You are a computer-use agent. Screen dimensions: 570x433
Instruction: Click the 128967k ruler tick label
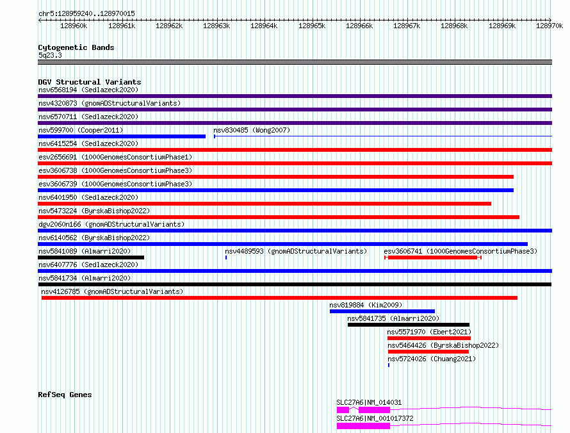click(407, 26)
